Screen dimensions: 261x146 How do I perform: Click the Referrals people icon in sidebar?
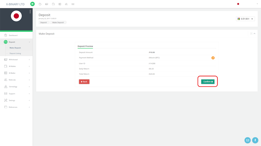(x=6, y=80)
